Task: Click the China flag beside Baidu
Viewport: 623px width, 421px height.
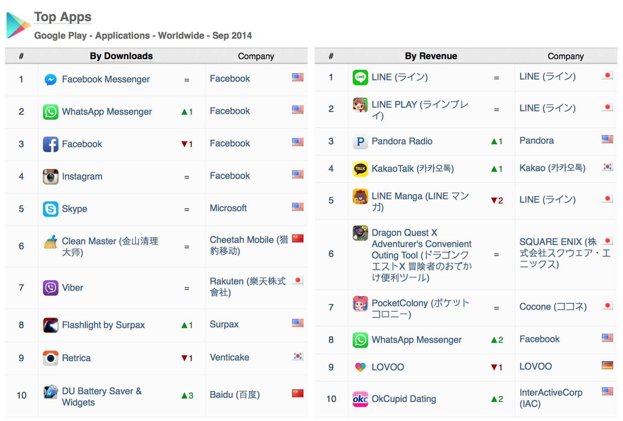Action: pos(298,393)
